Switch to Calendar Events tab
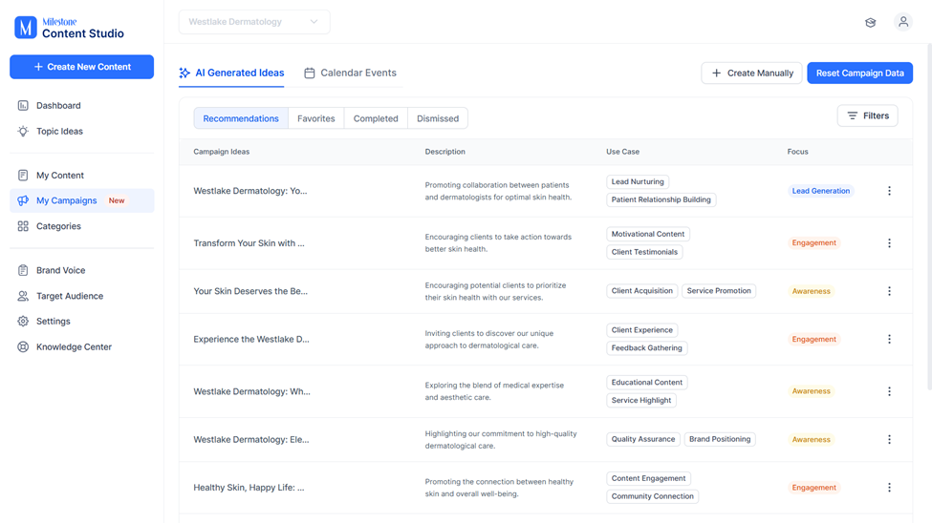 350,73
